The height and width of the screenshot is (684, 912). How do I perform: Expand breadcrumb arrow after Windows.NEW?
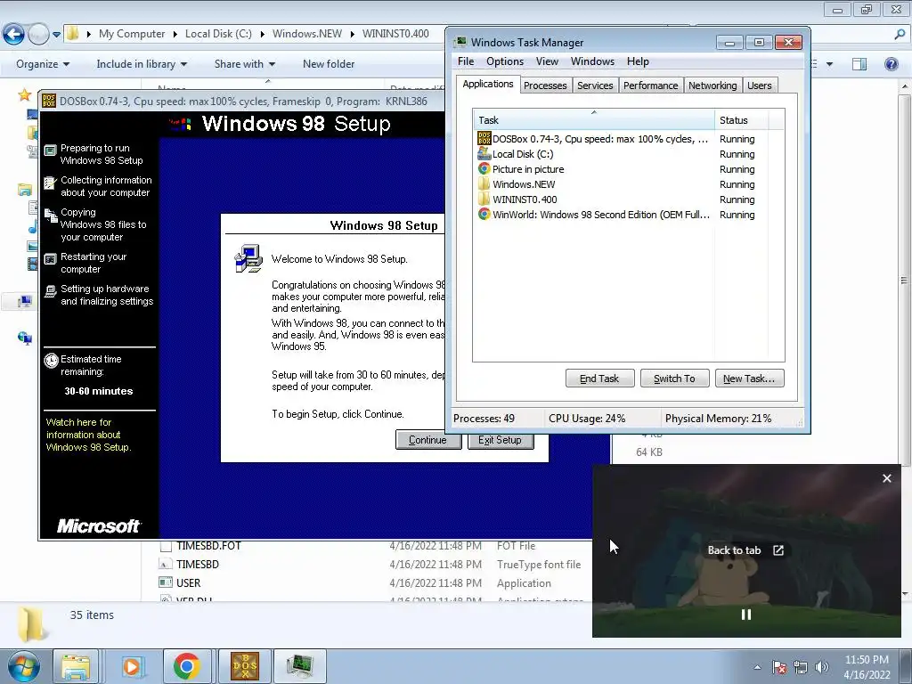tap(352, 34)
